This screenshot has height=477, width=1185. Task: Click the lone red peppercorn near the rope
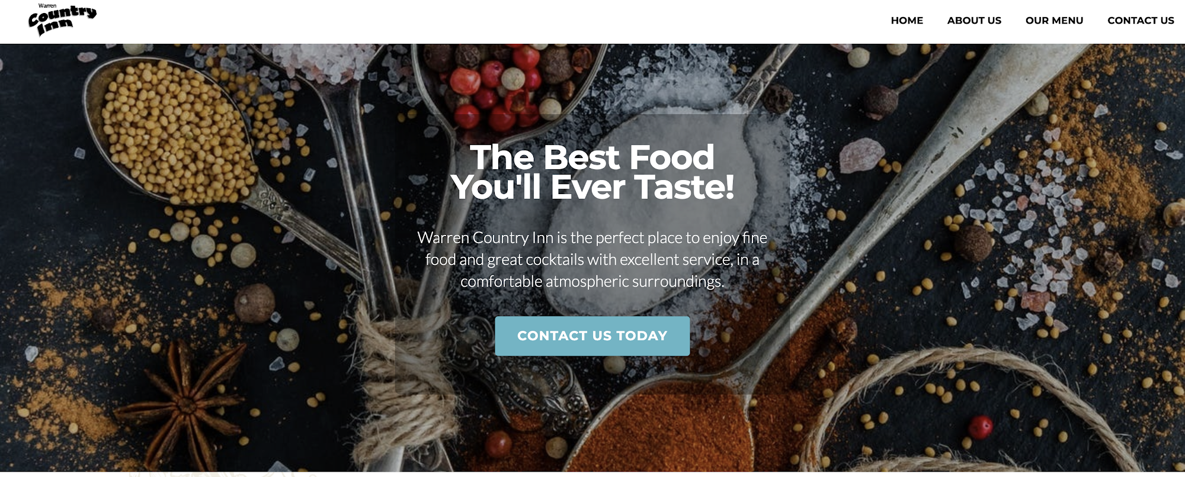tap(981, 427)
